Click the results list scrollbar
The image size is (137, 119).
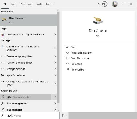[x=58, y=57]
